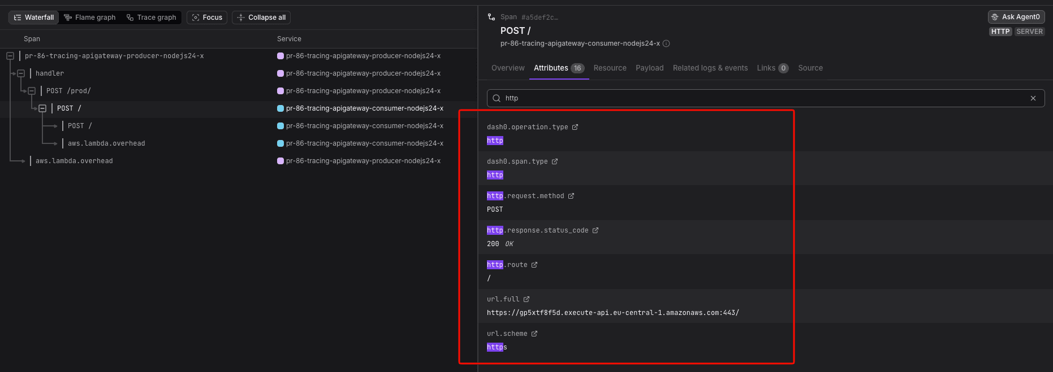The width and height of the screenshot is (1053, 372).
Task: Click the Trace graph icon
Action: tap(130, 17)
